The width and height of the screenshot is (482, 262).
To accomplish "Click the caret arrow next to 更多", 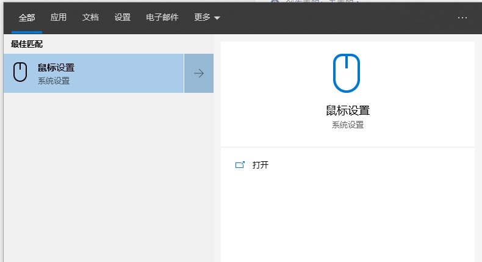I will click(217, 18).
